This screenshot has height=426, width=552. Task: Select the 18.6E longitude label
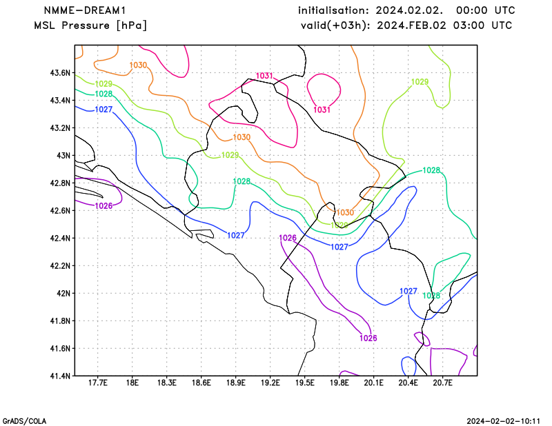[x=201, y=383]
